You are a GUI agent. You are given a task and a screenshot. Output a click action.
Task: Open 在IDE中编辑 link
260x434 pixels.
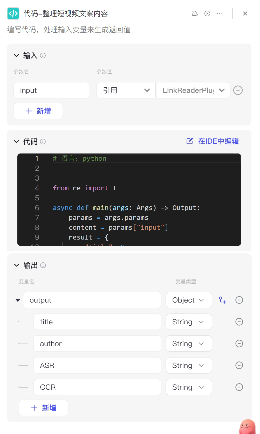tap(213, 141)
